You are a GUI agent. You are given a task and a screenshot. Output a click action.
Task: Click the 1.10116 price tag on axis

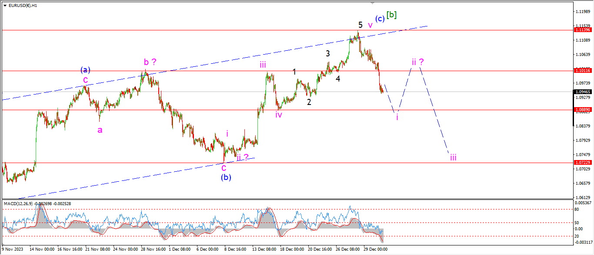582,70
